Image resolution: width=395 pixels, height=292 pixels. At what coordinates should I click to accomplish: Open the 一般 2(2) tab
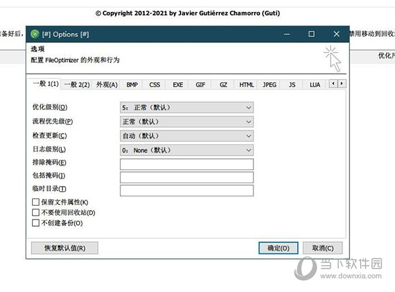click(77, 85)
